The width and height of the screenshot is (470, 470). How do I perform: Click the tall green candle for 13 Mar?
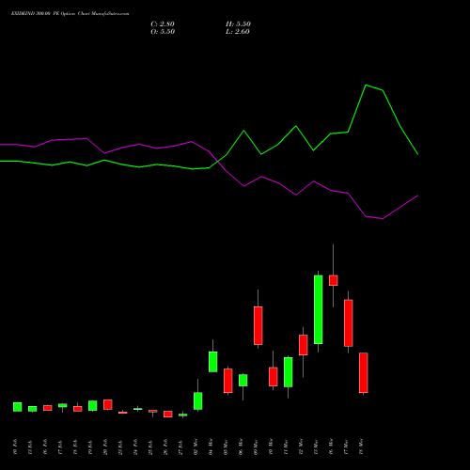(319, 309)
